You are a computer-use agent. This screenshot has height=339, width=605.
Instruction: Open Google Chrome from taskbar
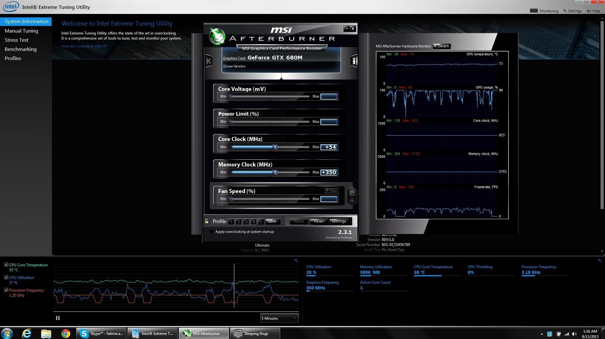click(x=66, y=333)
